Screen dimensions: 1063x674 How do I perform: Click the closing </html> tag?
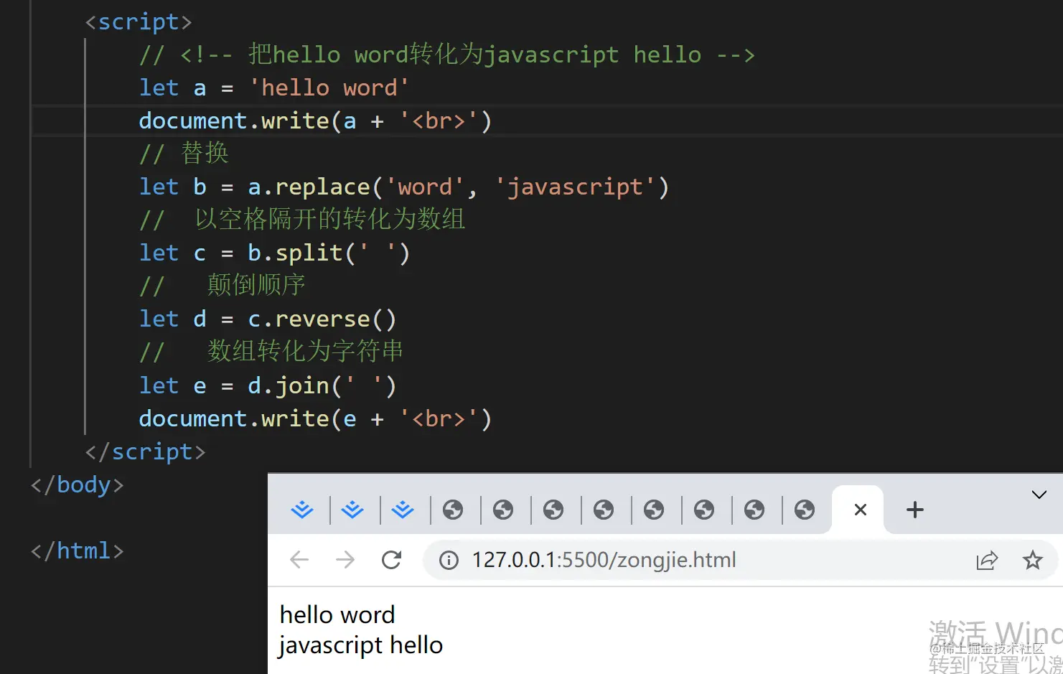point(77,551)
